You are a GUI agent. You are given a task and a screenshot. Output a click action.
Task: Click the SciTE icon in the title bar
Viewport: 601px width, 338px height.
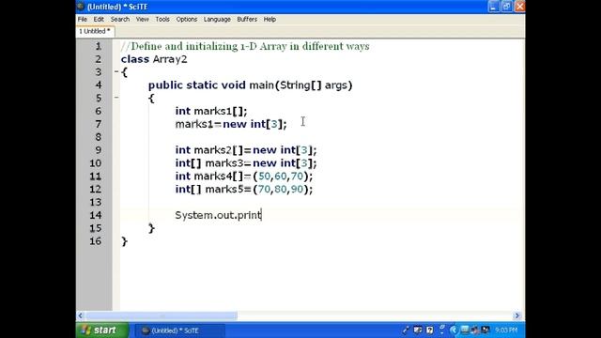81,7
